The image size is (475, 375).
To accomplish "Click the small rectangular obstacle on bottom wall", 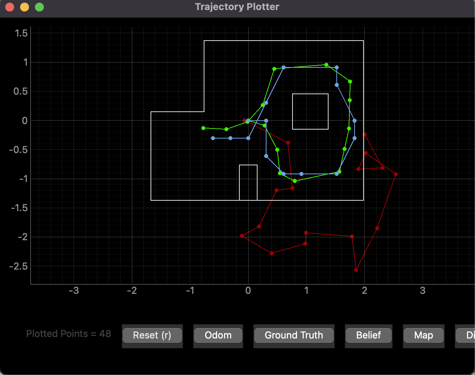I will [248, 182].
